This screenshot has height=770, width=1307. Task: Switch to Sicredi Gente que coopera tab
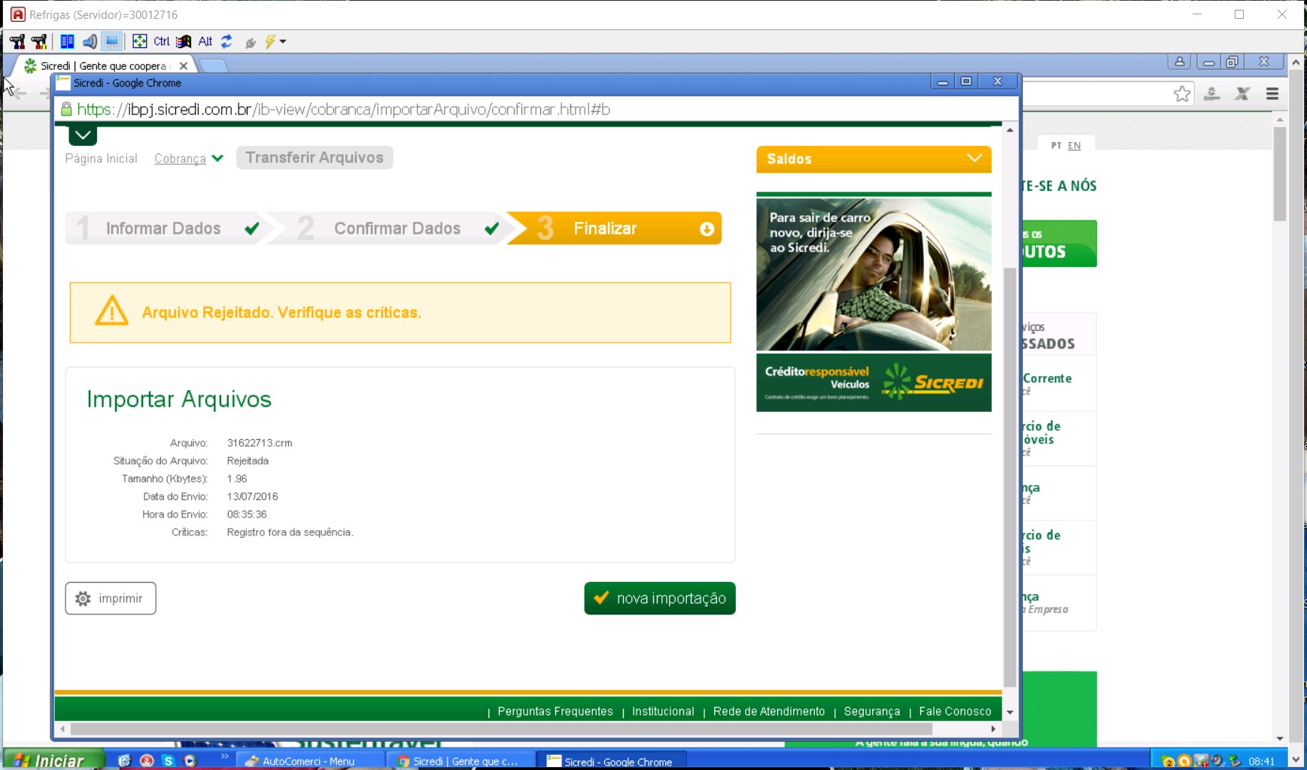coord(102,66)
